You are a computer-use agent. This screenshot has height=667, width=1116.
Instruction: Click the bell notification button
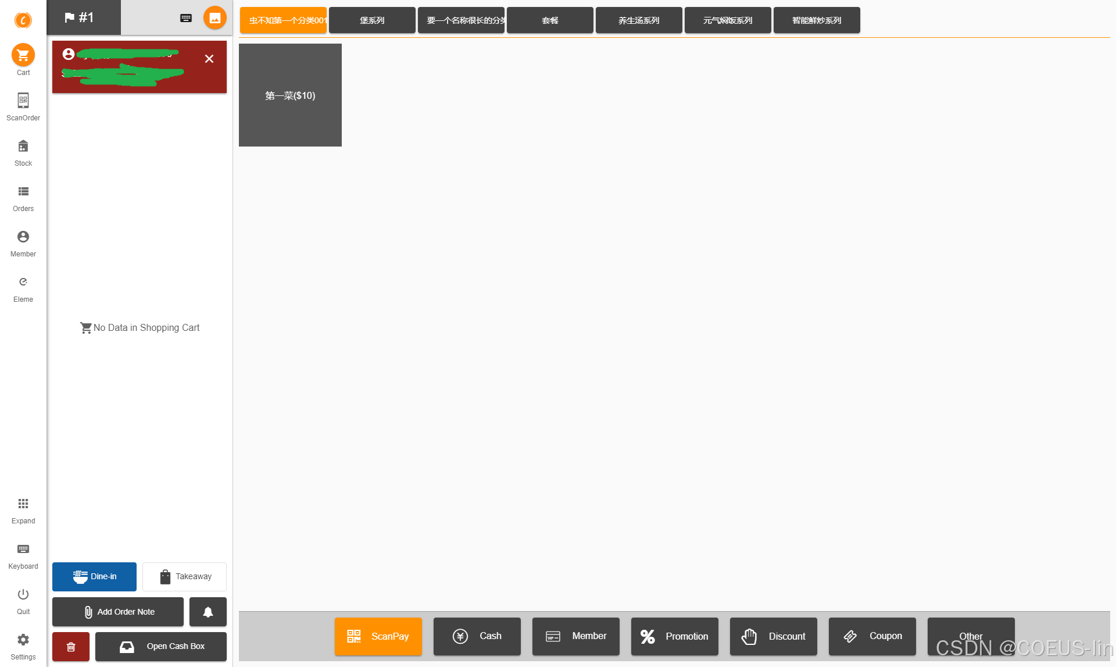208,612
